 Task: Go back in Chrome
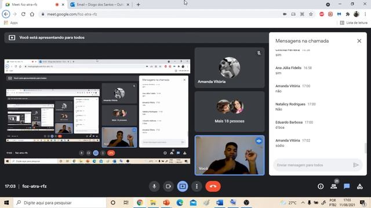point(6,14)
